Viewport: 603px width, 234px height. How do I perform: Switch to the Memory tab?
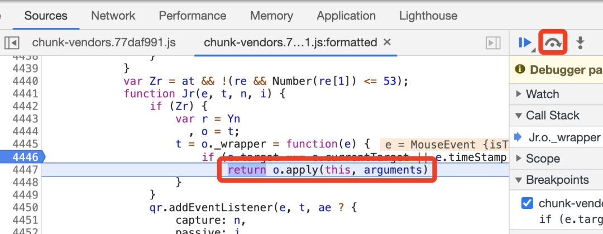click(271, 16)
